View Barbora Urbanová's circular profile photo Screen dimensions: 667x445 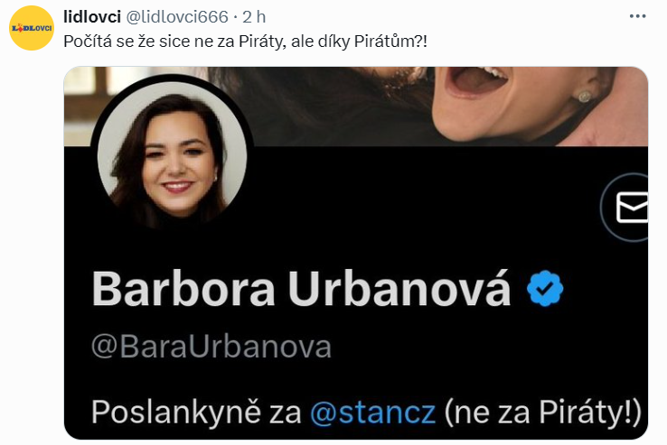pos(172,157)
